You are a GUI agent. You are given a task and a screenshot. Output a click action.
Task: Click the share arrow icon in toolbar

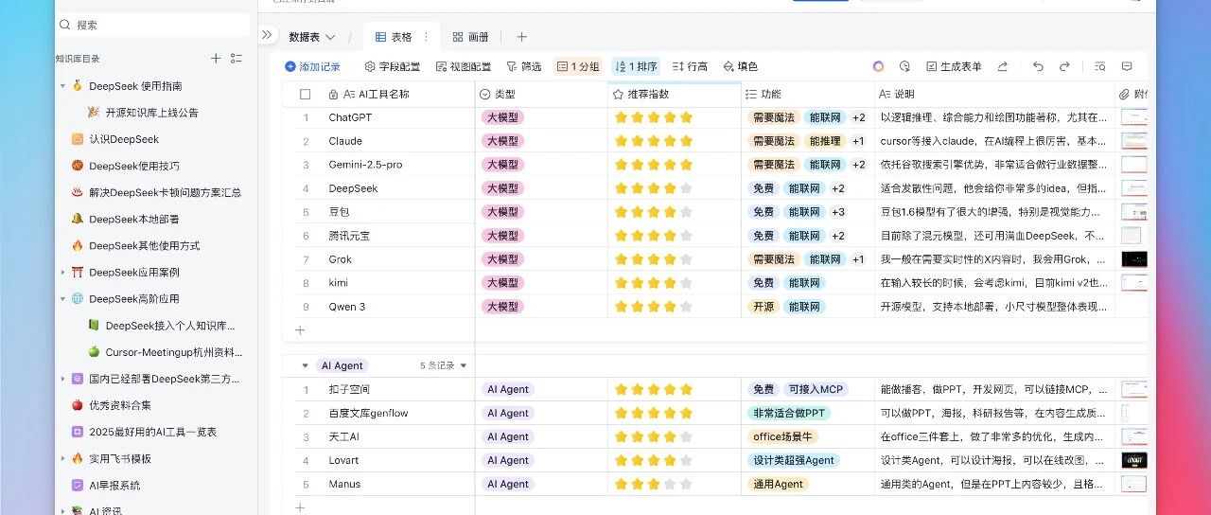pos(1003,66)
